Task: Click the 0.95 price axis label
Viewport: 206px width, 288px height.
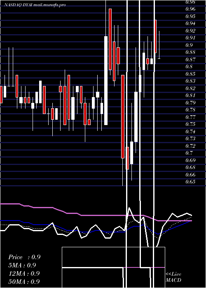Action: tap(190, 16)
